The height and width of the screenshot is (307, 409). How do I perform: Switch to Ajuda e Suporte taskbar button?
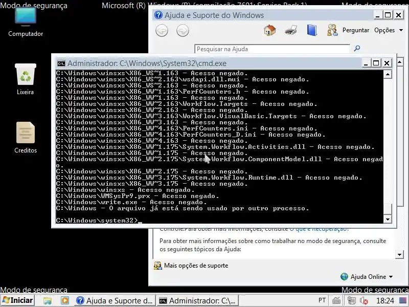[x=115, y=300]
